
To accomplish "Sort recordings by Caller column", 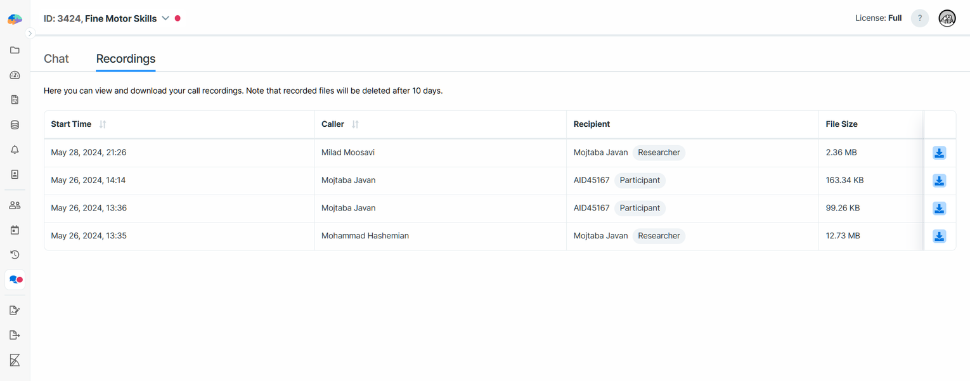I will point(355,124).
